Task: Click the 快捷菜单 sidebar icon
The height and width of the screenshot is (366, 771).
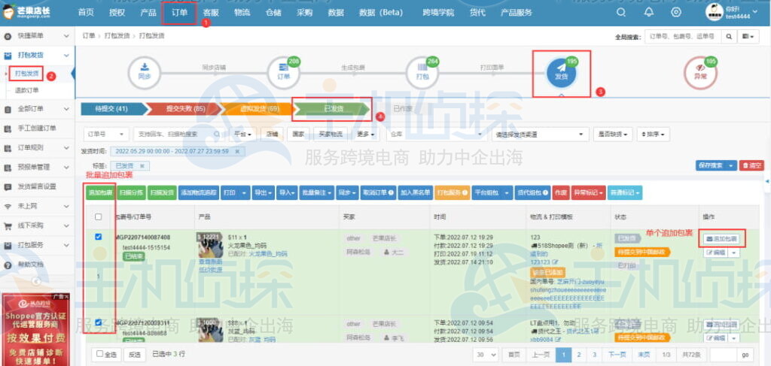Action: [x=8, y=36]
